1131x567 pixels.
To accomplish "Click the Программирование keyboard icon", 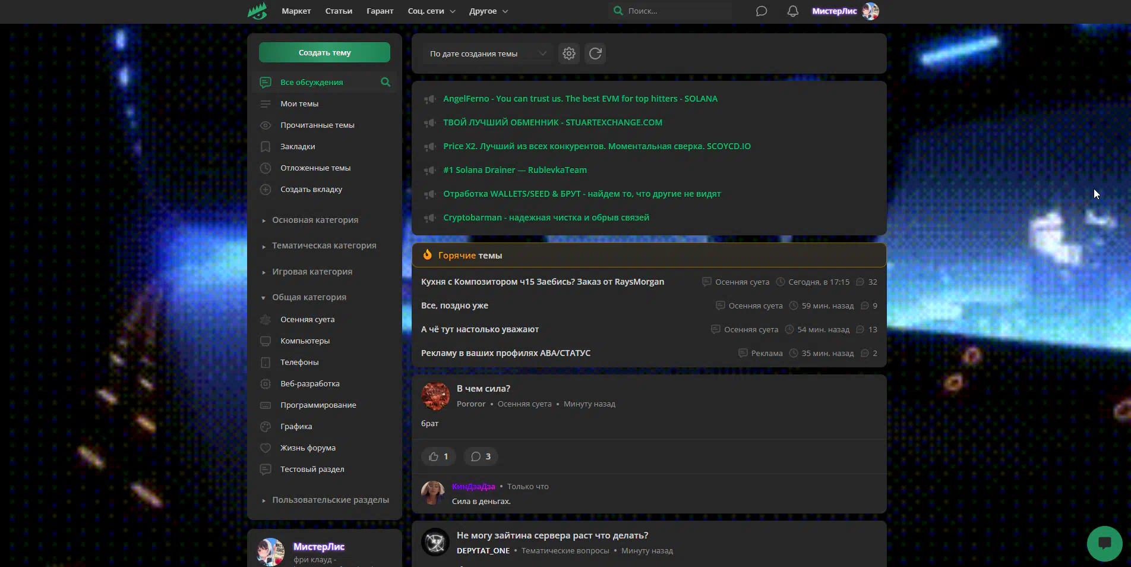I will 266,405.
